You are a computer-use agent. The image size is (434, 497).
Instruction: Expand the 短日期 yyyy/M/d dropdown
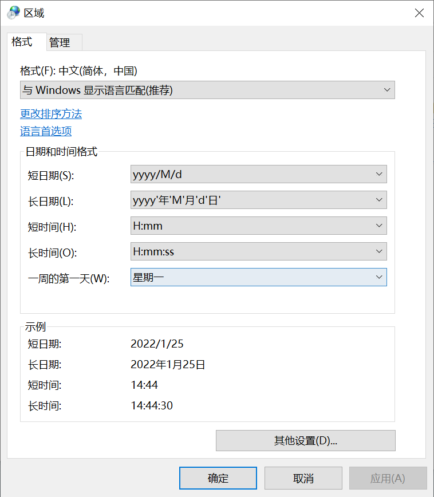point(258,174)
